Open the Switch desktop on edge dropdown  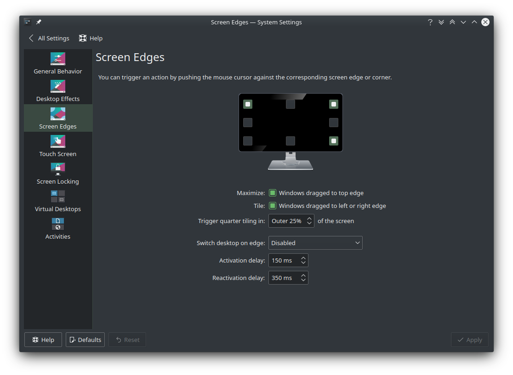pos(315,243)
